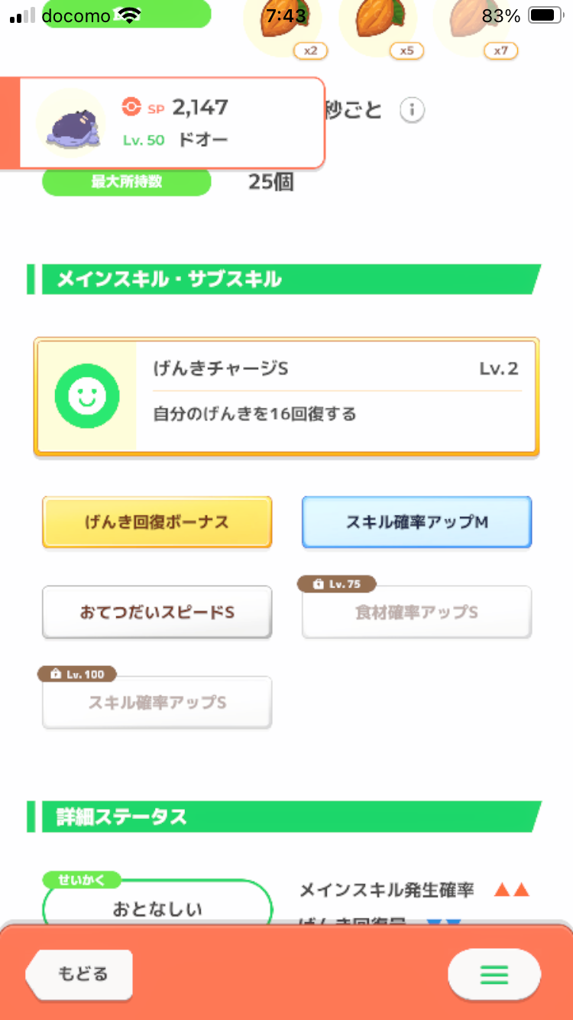This screenshot has width=573, height=1020.
Task: Tap the locked スキル確率アップS sub skill
Action: pyautogui.click(x=157, y=703)
